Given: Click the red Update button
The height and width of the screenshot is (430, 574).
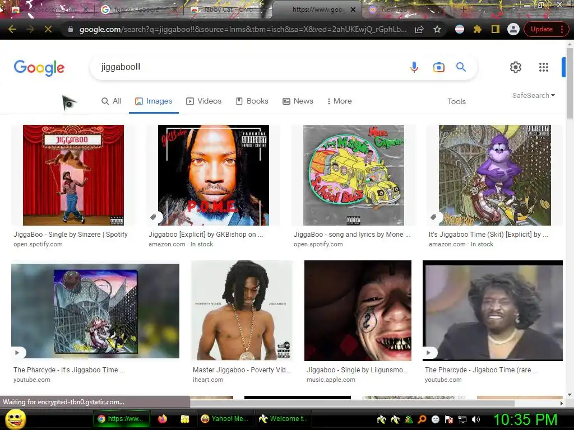Looking at the screenshot, I should (x=541, y=29).
